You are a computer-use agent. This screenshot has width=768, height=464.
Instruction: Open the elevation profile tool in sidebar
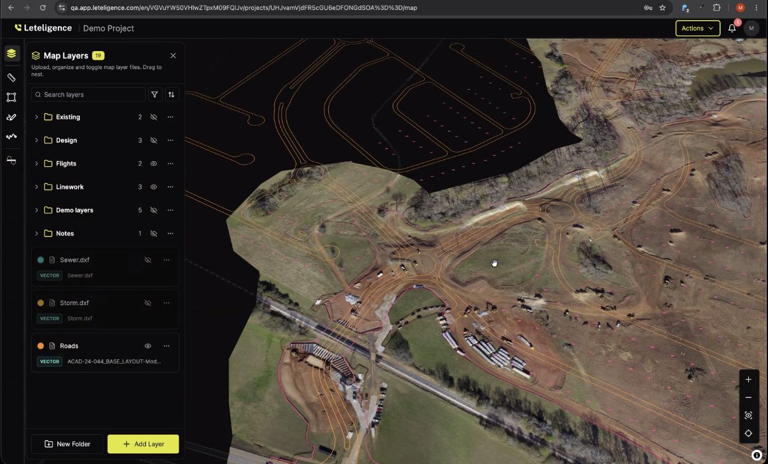pyautogui.click(x=11, y=136)
